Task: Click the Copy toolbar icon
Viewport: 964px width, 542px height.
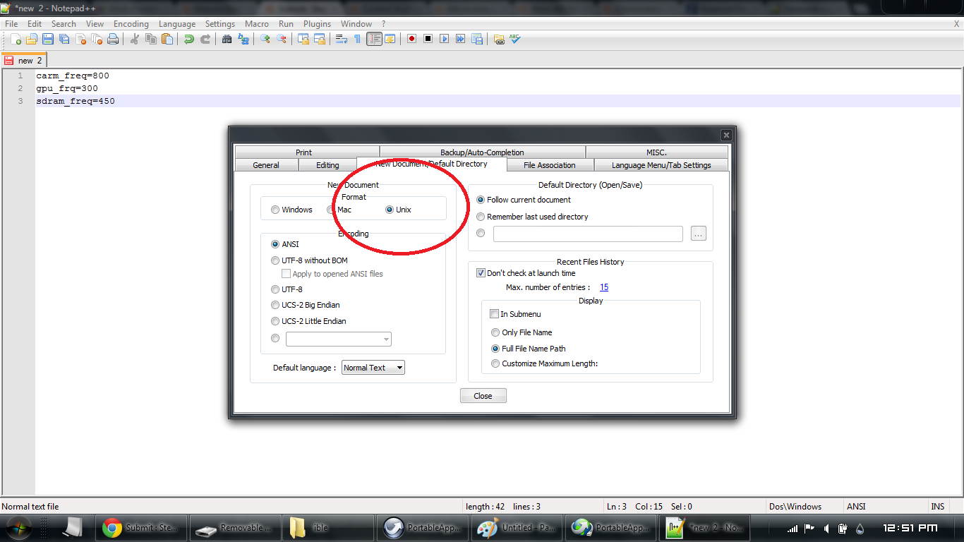Action: point(150,40)
